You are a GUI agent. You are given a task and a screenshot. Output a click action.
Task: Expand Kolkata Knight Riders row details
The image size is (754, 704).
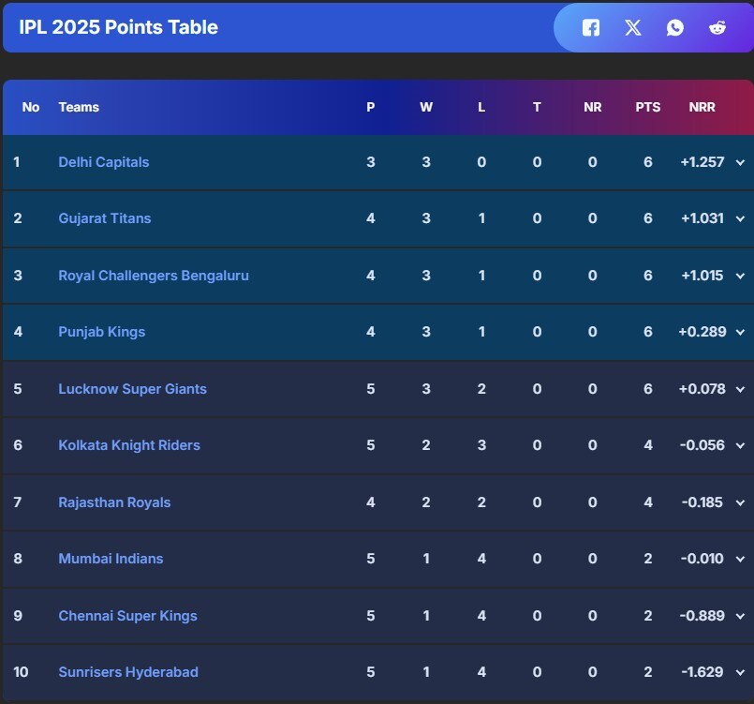[740, 445]
